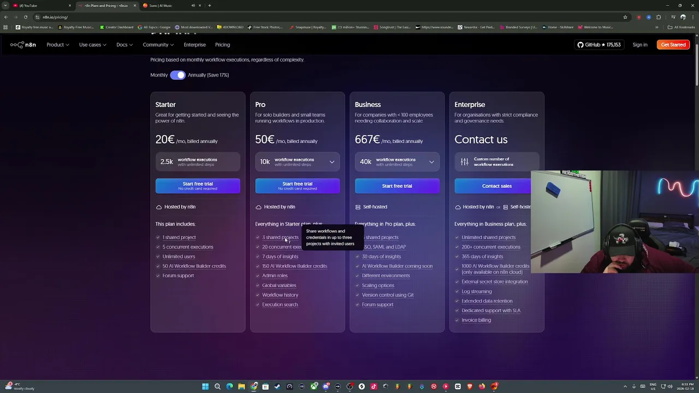Open the Creator Dashboard bookmark
699x393 pixels.
(x=116, y=27)
